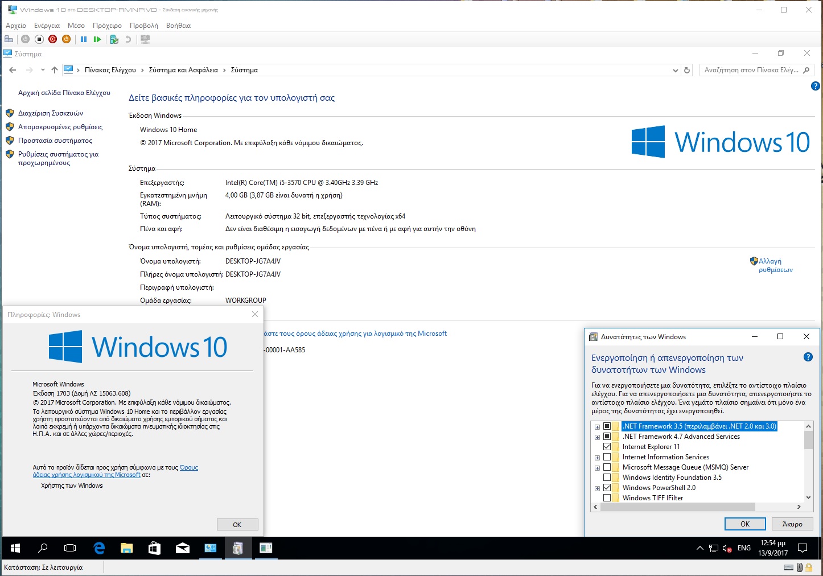Open taskbar search
This screenshot has height=576, width=823.
pos(43,548)
